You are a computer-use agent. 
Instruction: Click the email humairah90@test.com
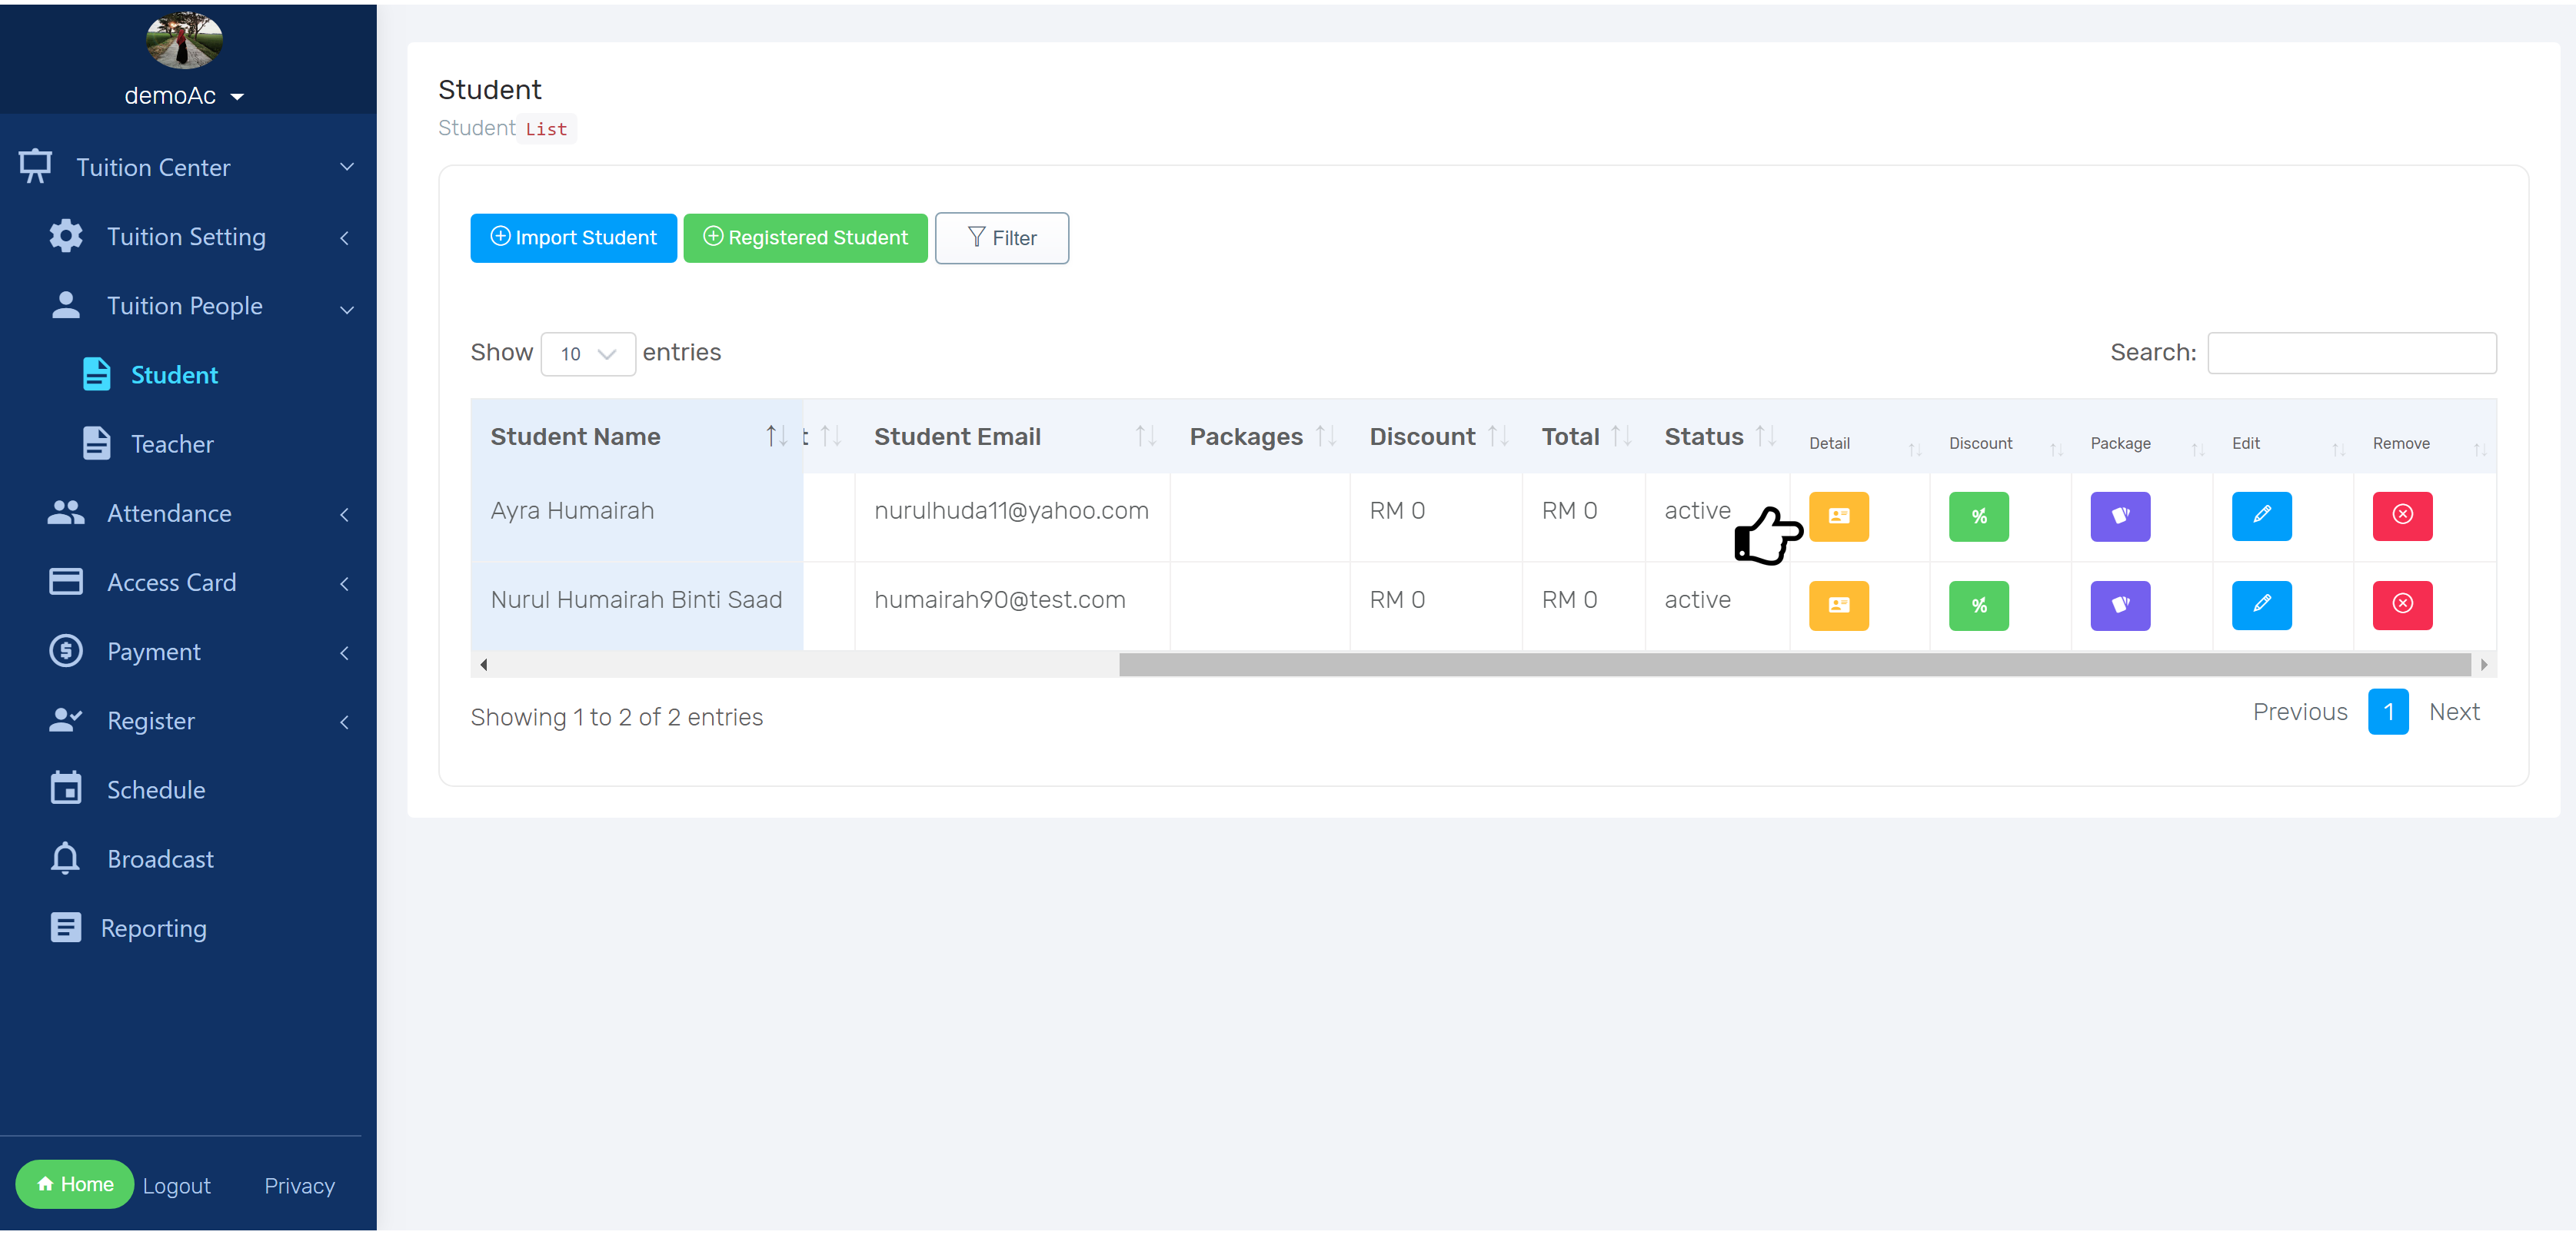coord(999,599)
